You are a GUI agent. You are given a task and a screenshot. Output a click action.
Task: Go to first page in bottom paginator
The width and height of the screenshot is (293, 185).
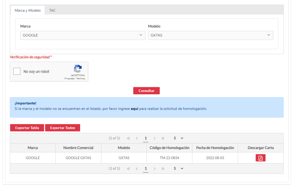[128, 169]
